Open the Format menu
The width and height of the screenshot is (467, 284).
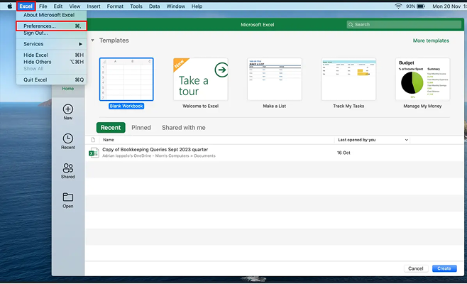click(115, 6)
